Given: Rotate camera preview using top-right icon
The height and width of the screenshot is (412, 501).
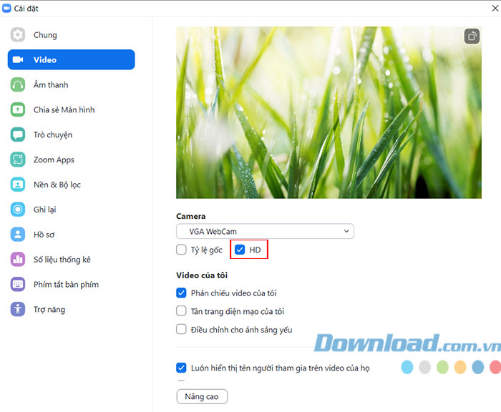Looking at the screenshot, I should pyautogui.click(x=471, y=36).
